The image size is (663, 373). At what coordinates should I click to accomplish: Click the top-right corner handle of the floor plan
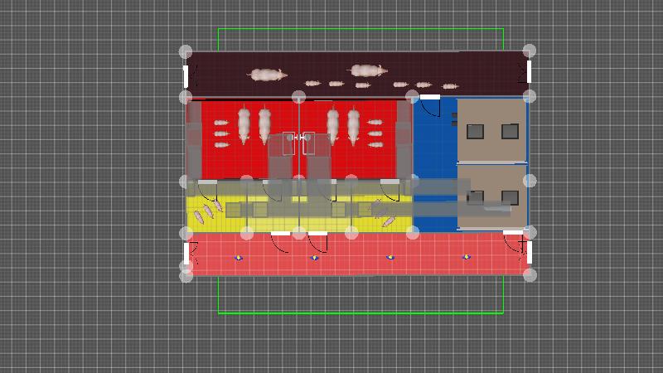(530, 51)
